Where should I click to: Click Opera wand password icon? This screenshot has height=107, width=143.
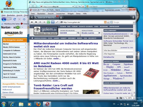[x=57, y=22]
